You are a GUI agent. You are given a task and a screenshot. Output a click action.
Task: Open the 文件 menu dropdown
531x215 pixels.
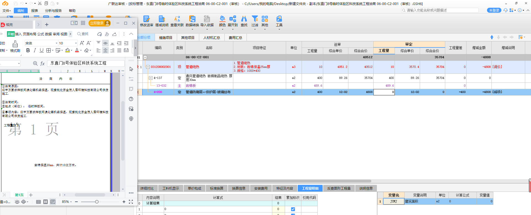pos(7,11)
